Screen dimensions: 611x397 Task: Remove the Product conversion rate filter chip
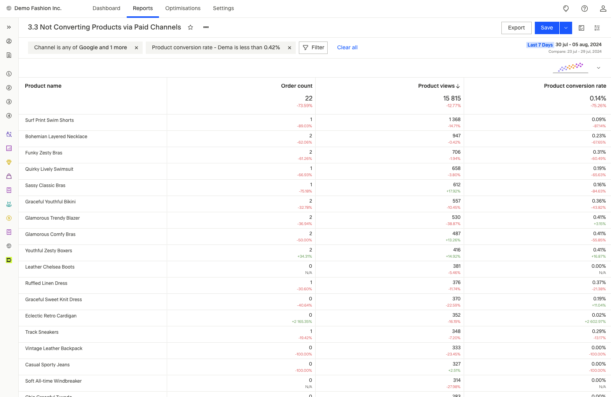tap(290, 48)
